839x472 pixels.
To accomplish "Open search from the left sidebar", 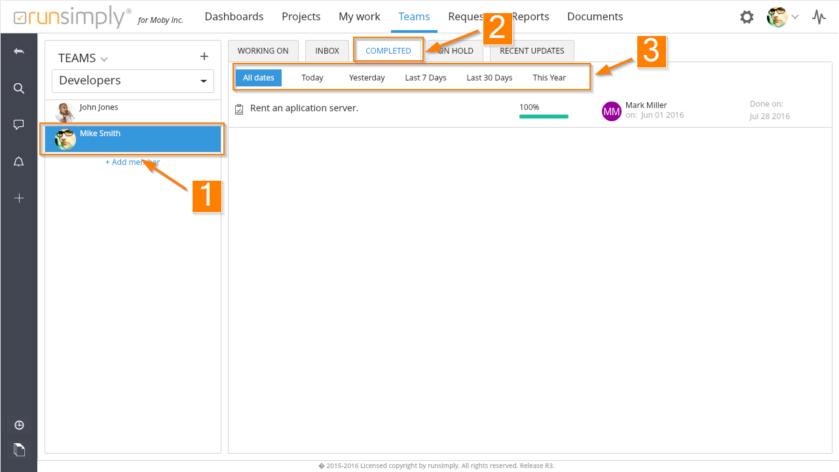I will pos(19,88).
